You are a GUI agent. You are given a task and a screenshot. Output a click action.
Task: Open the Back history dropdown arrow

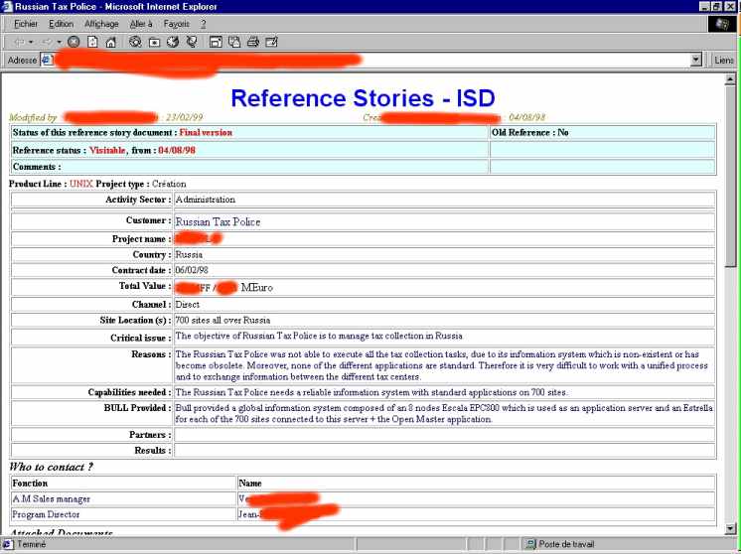point(31,42)
